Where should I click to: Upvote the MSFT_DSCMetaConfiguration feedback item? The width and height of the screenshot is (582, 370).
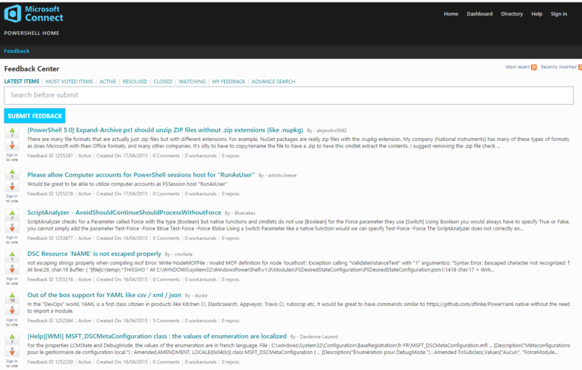(x=12, y=337)
